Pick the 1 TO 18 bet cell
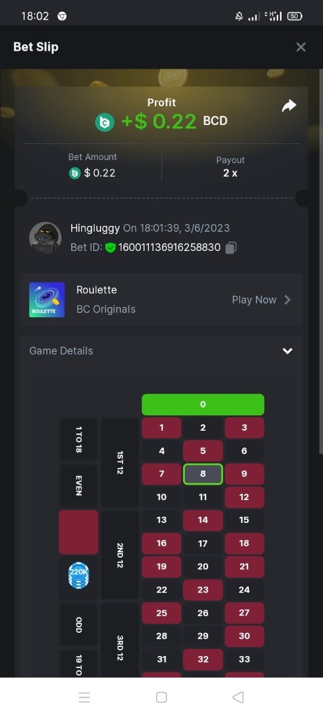The height and width of the screenshot is (717, 323). pyautogui.click(x=78, y=439)
